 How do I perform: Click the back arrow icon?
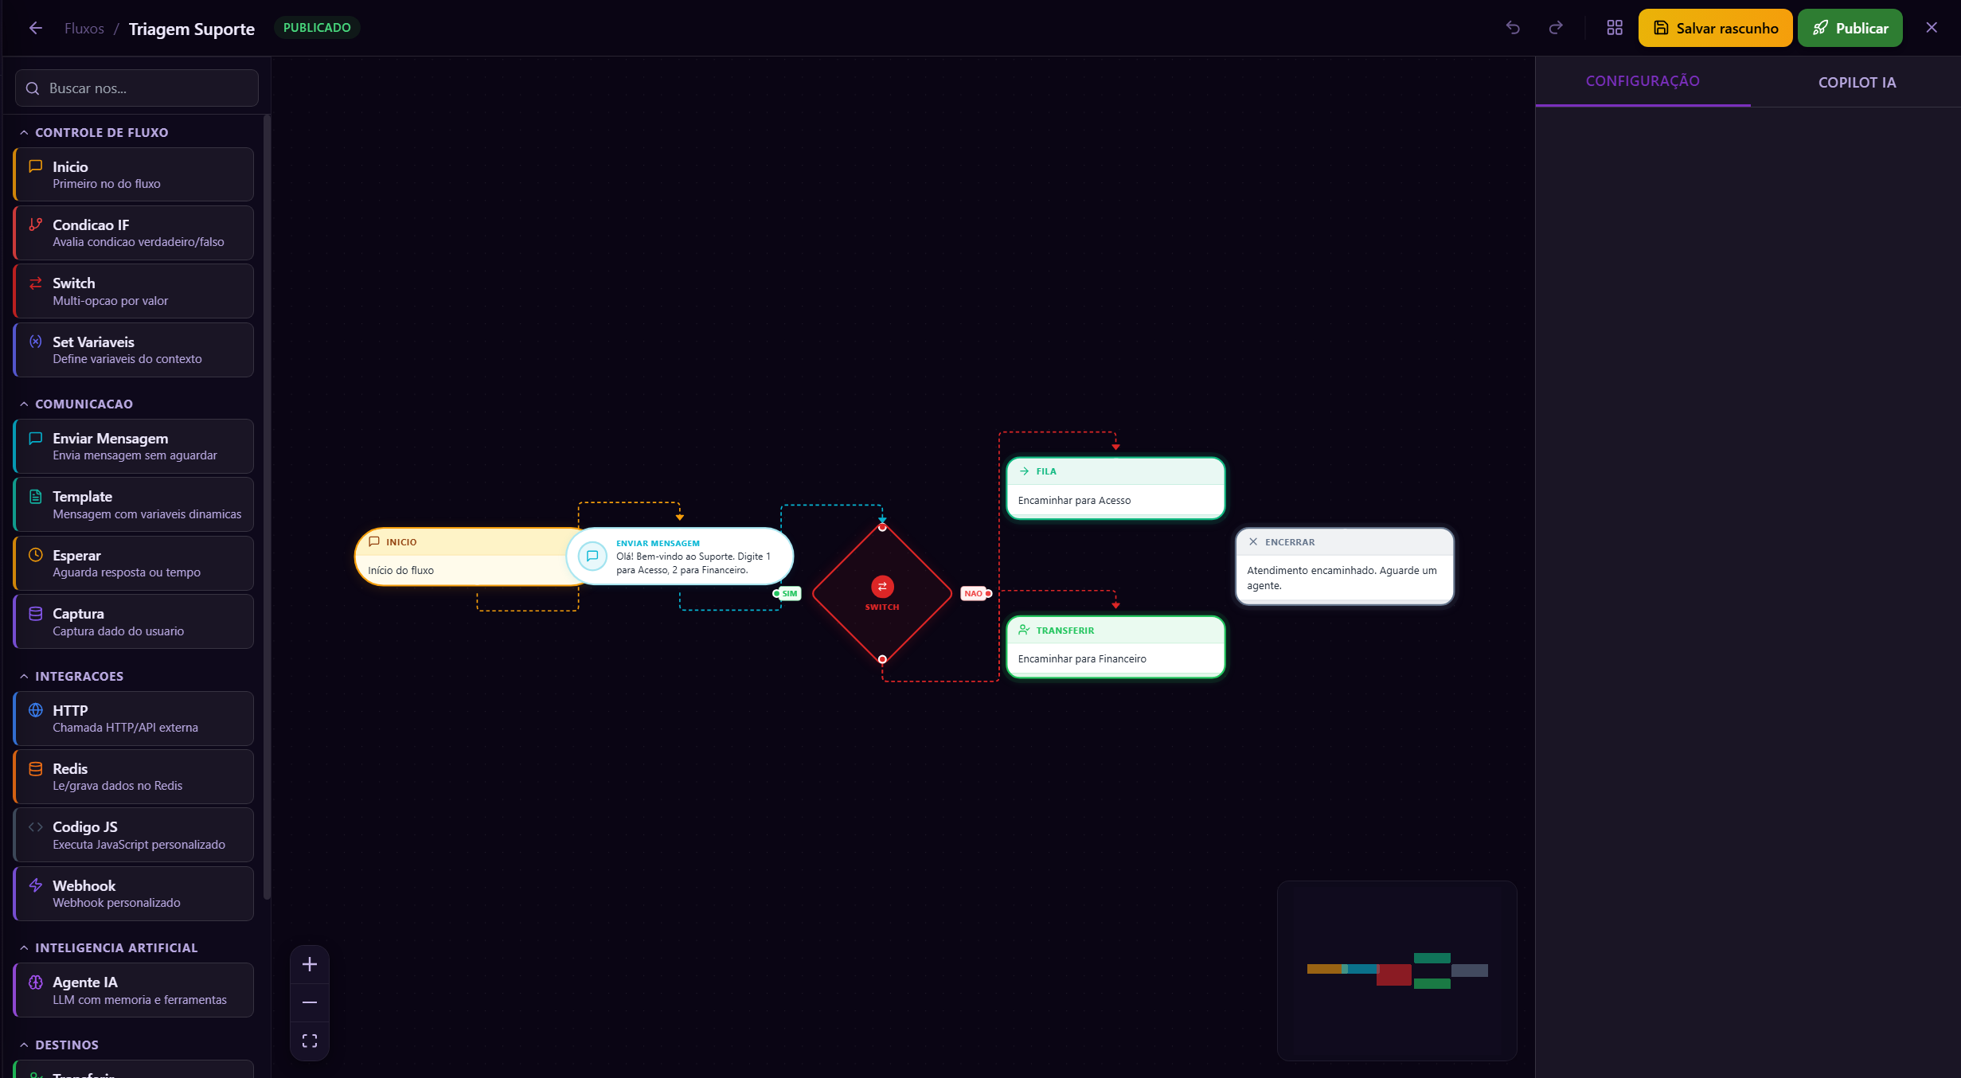click(36, 28)
